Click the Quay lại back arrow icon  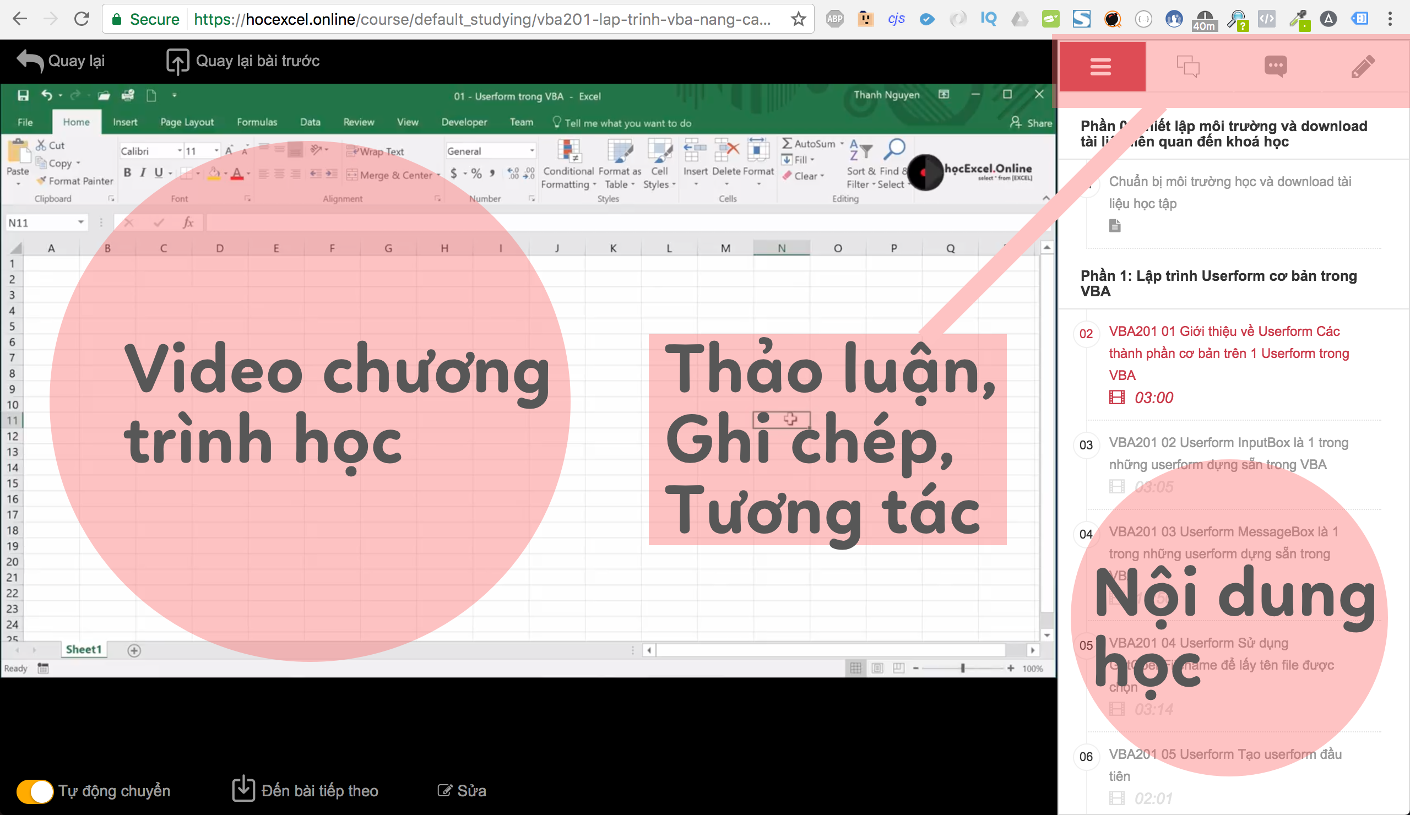pyautogui.click(x=30, y=61)
